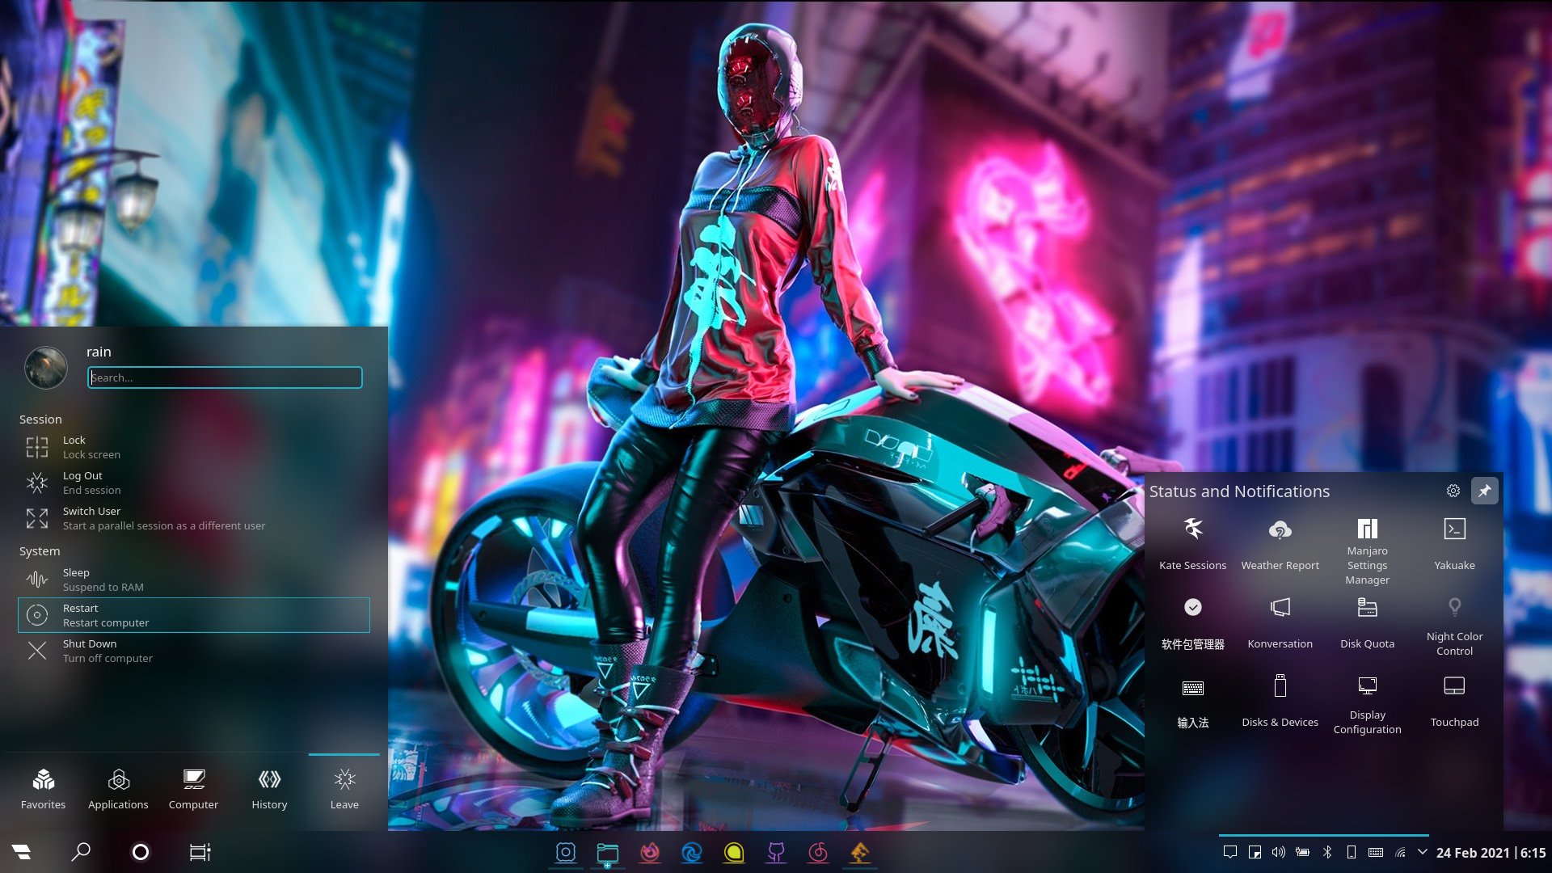Select Switch User in Session
Screen dimensions: 1552x873
click(194, 518)
